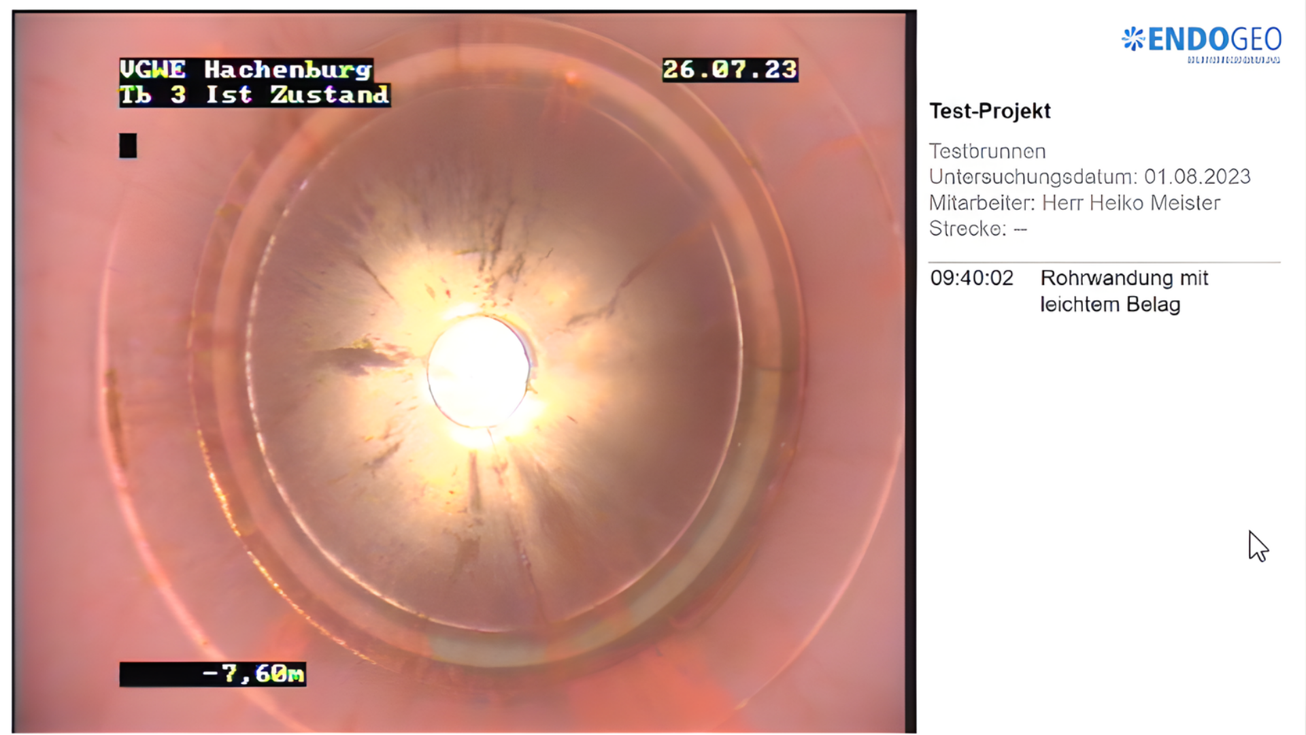Click the '-7,60m' depth overlay
This screenshot has width=1306, height=735.
[x=212, y=674]
